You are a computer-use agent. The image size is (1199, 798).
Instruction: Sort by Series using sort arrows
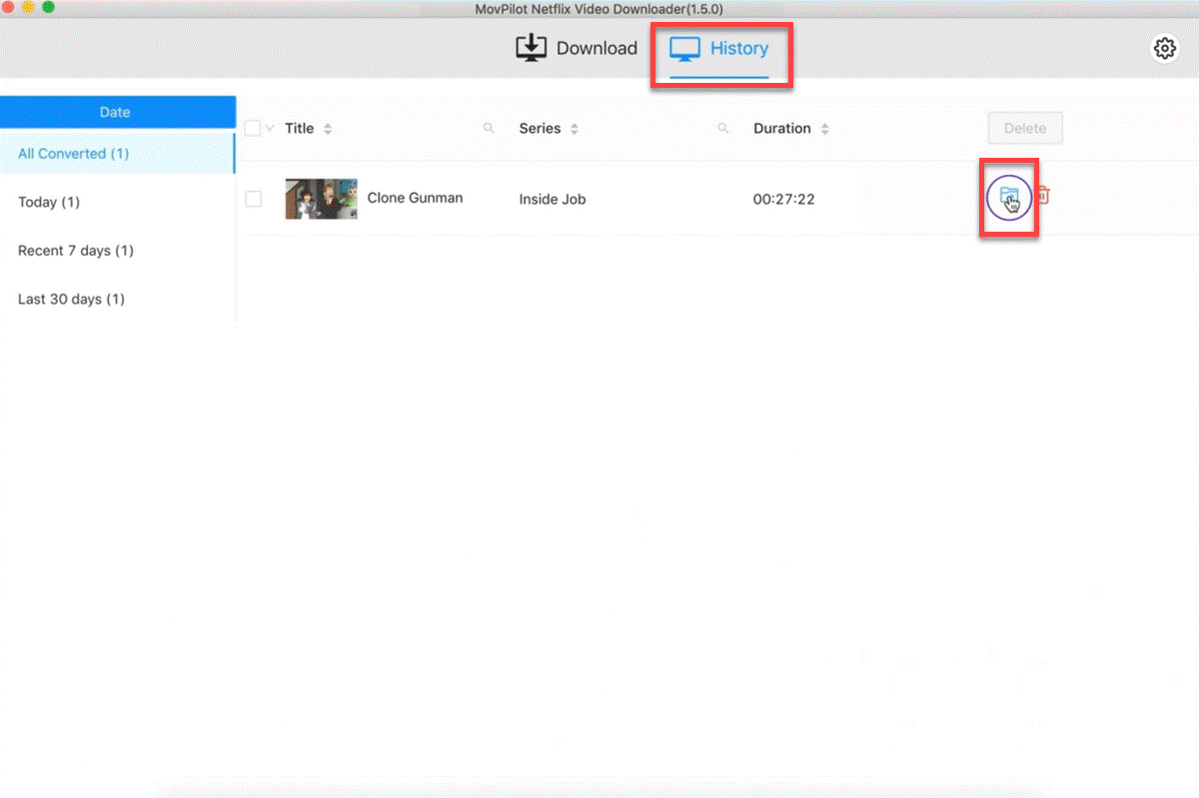(575, 129)
